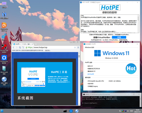Click the HotPE toolbox screenshot on the webpage
Viewport: 142px width, 113px height.
33,77
